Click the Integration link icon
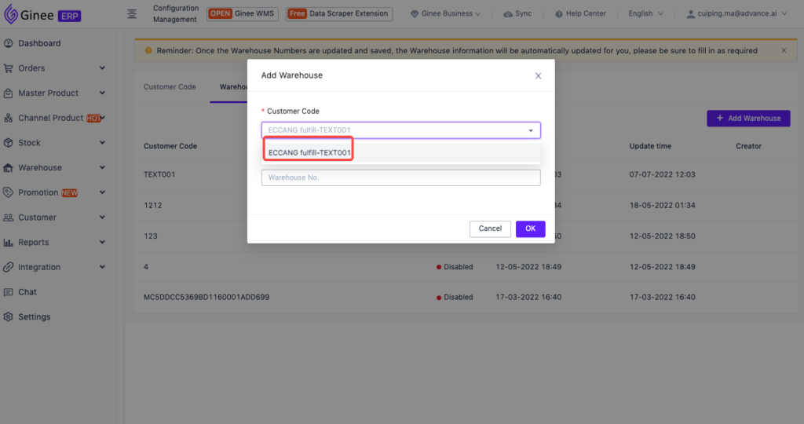Screen dimensions: 804x424 [8, 267]
